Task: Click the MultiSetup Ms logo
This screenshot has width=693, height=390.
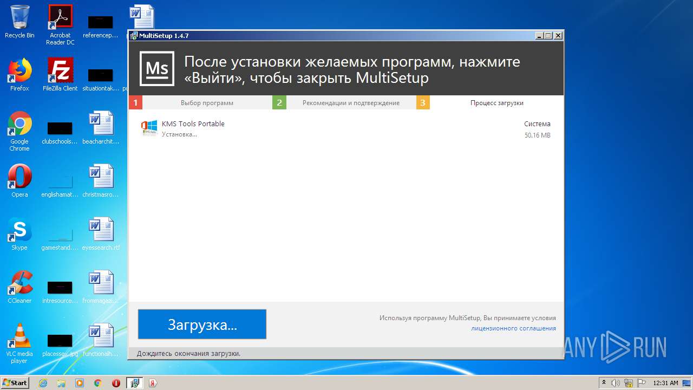Action: tap(157, 69)
